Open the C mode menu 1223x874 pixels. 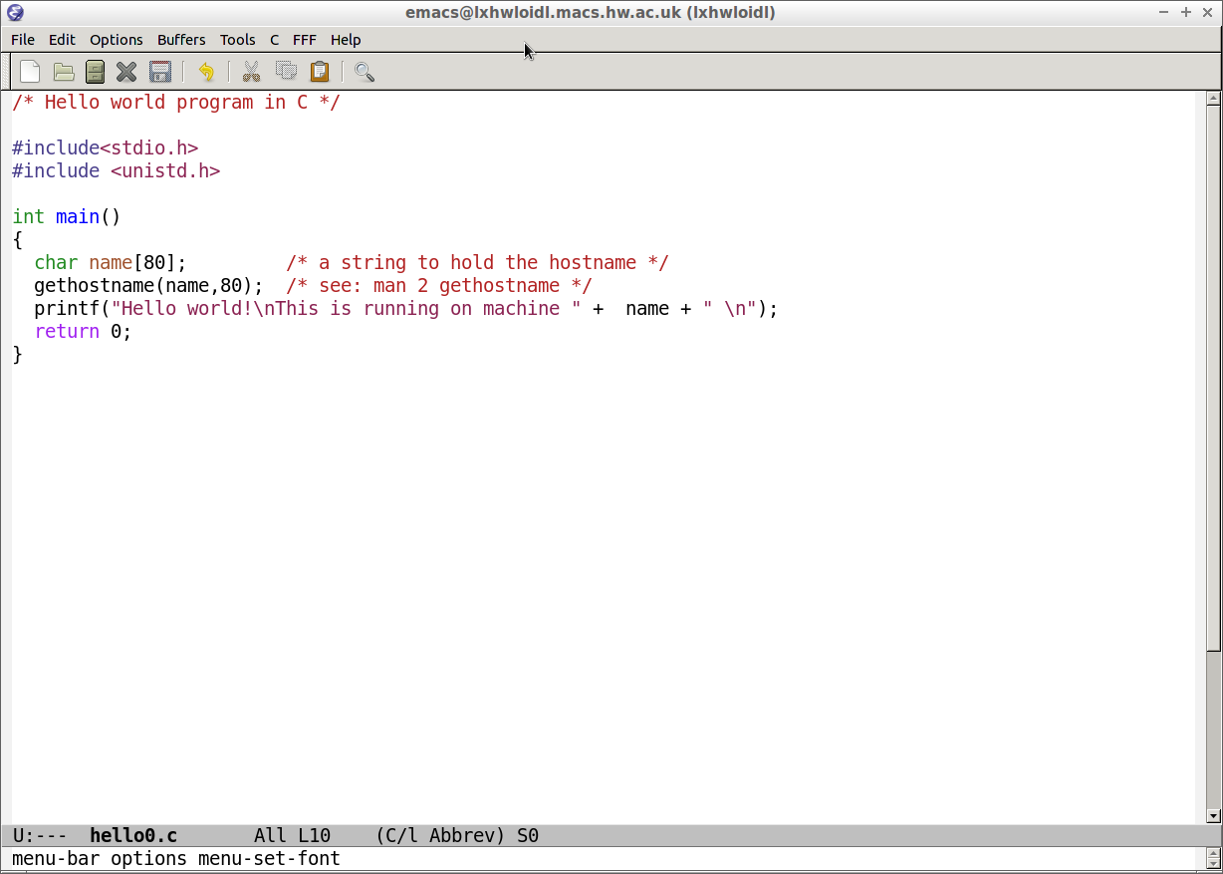274,40
